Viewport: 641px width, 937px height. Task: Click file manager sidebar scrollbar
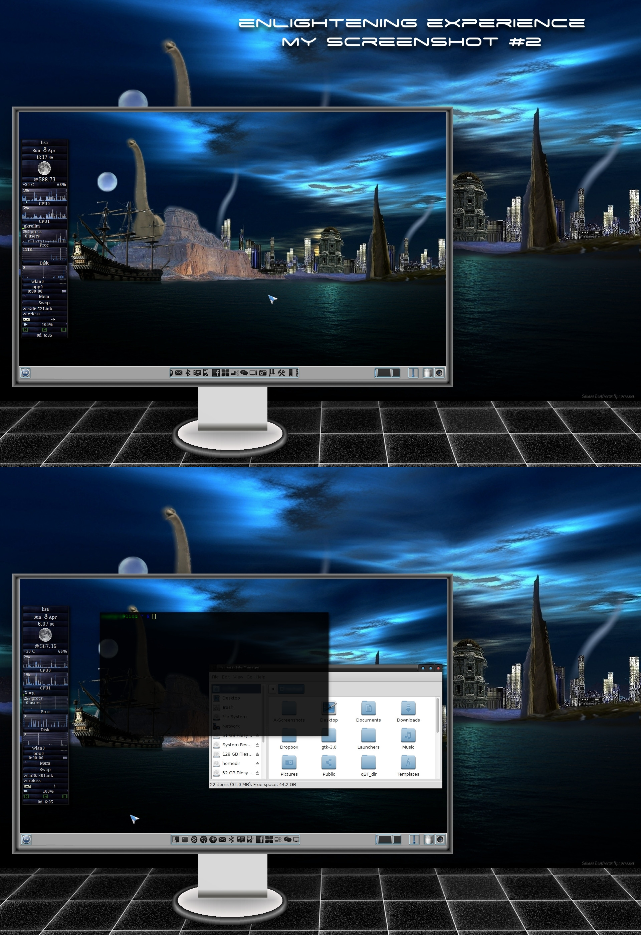coord(263,714)
